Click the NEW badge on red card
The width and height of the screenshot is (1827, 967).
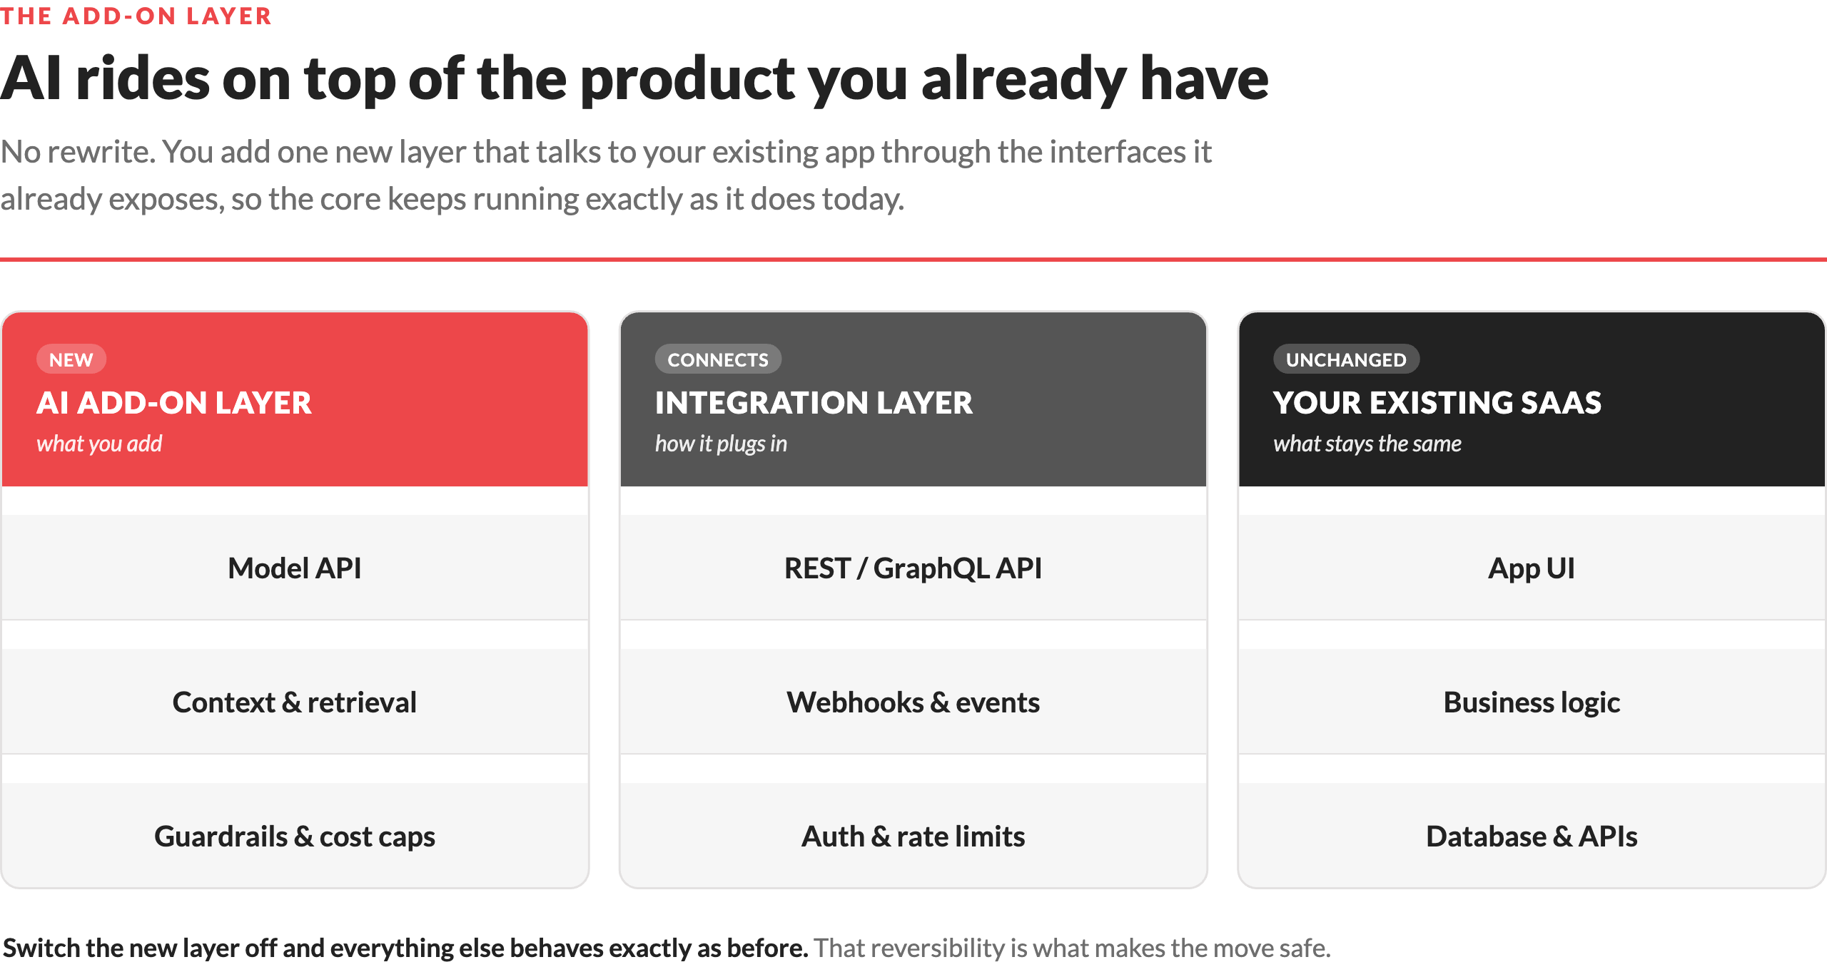(x=71, y=359)
